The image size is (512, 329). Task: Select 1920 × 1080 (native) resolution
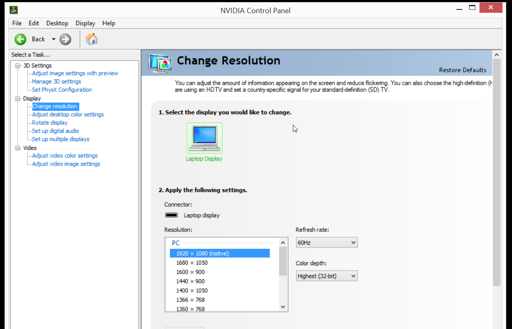pyautogui.click(x=220, y=253)
